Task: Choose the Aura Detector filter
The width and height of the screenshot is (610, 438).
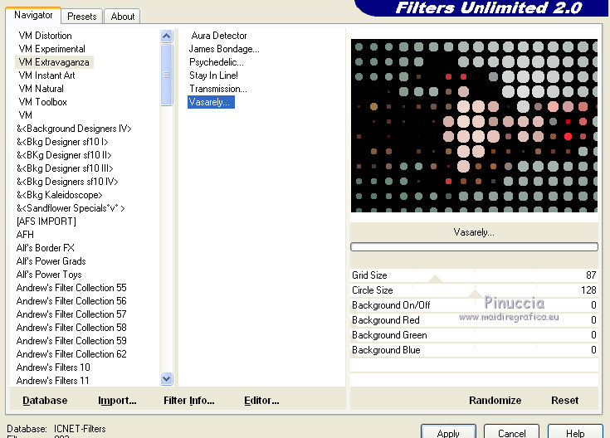Action: coord(219,36)
